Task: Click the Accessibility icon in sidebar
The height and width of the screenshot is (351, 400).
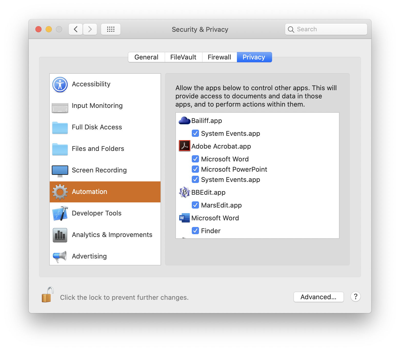Action: 60,85
